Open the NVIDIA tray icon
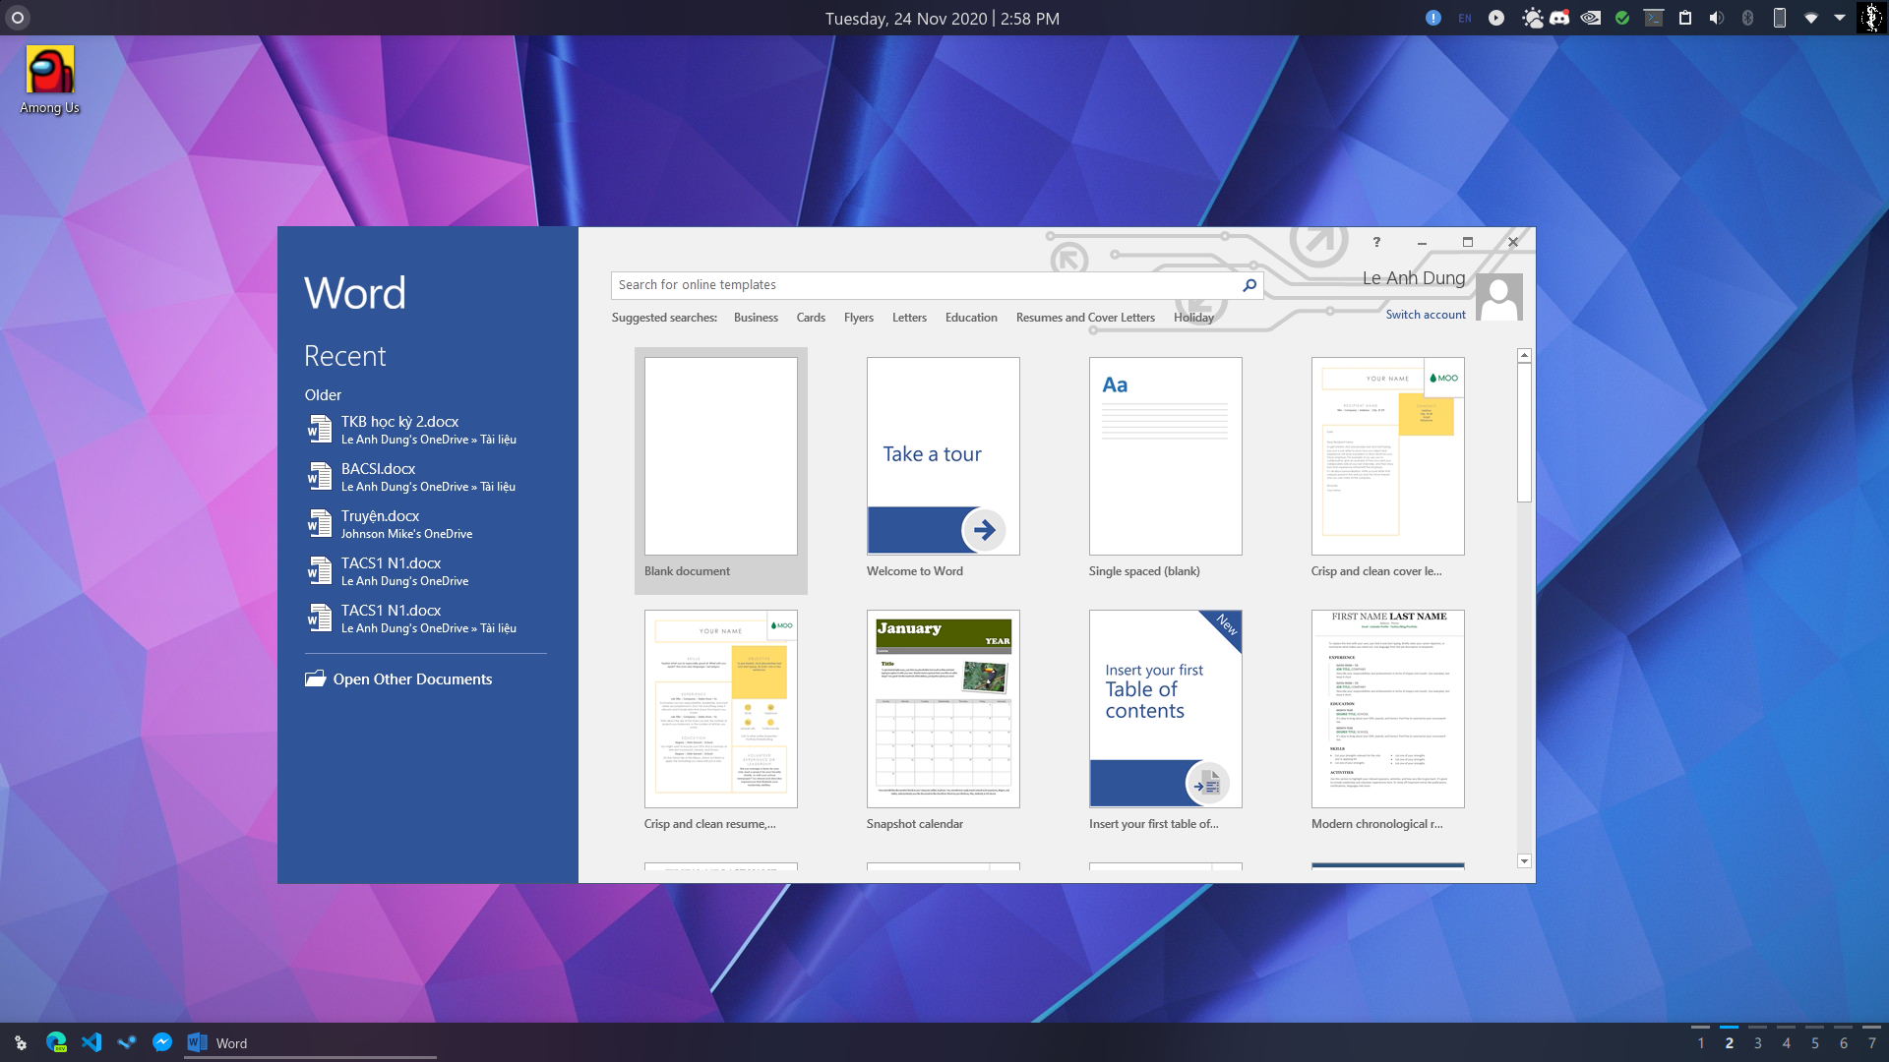This screenshot has height=1062, width=1889. pyautogui.click(x=1591, y=18)
